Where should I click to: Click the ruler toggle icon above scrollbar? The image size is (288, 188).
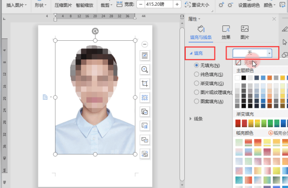[182, 17]
